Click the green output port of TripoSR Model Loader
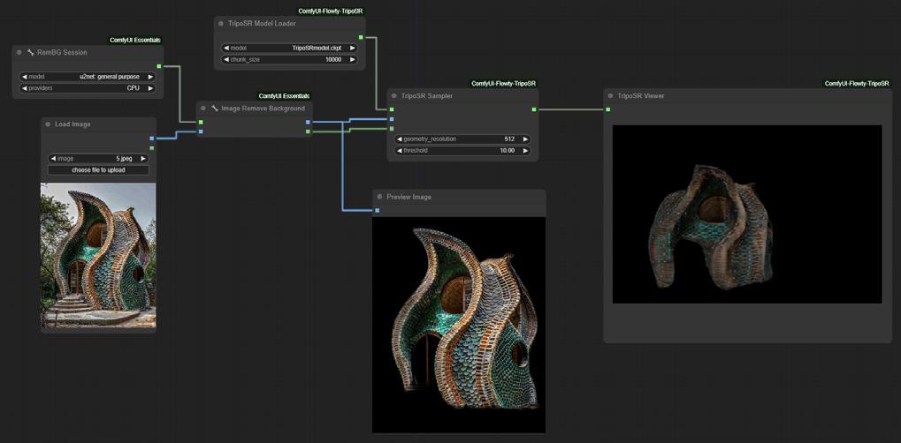The width and height of the screenshot is (901, 443). pos(361,37)
